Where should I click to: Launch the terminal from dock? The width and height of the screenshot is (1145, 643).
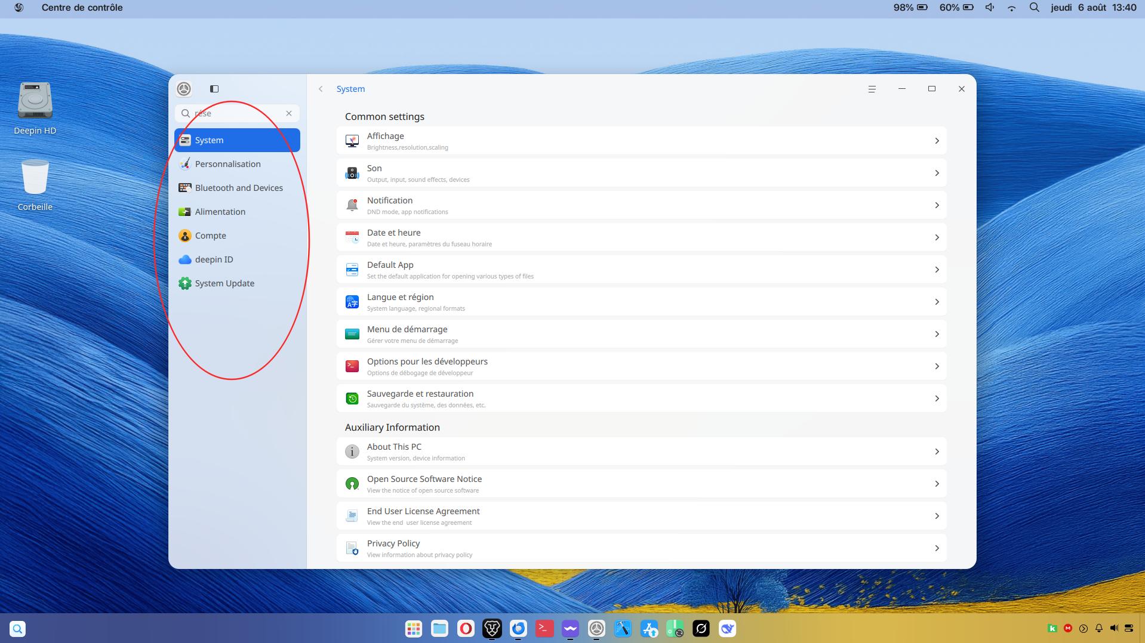click(x=544, y=629)
